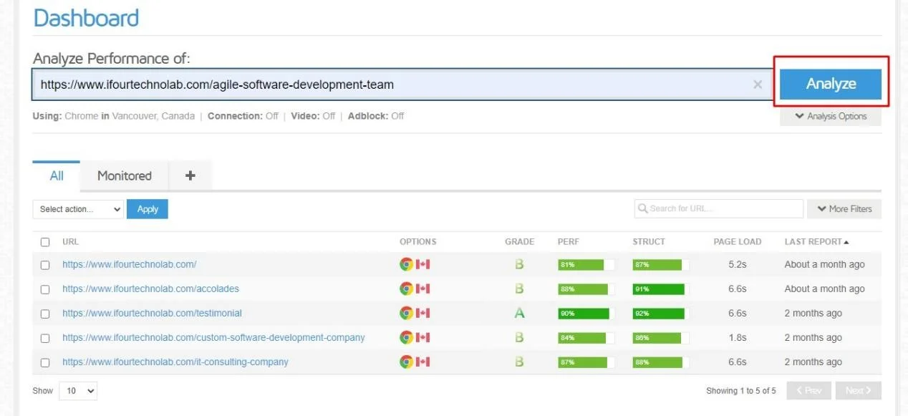Click the Chrome icon in the accolades row
Viewport: 908px width, 416px height.
tap(406, 289)
